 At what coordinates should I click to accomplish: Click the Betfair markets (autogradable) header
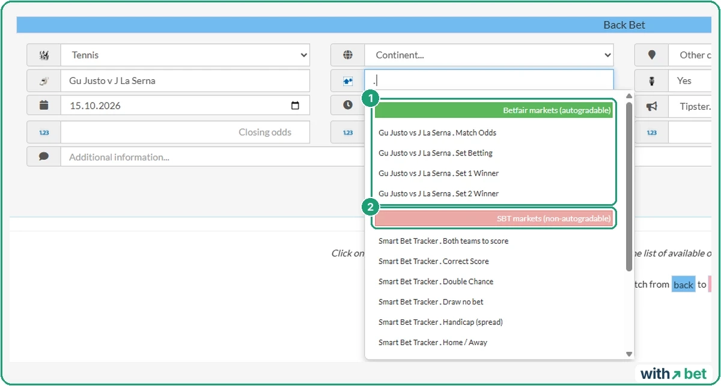(493, 110)
